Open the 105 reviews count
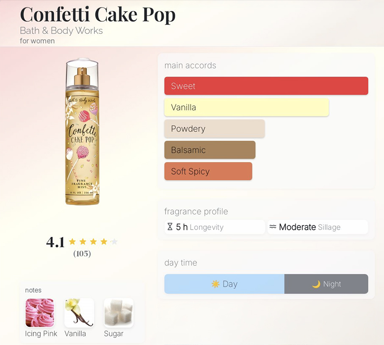 82,254
